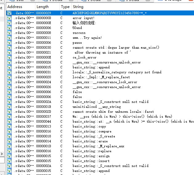Select the '50end' string text
The height and width of the screenshot is (175, 194).
pos(77,28)
